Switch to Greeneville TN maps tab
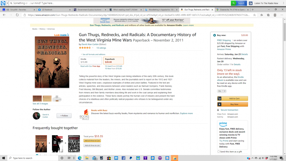This screenshot has width=286, height=161. point(232,10)
